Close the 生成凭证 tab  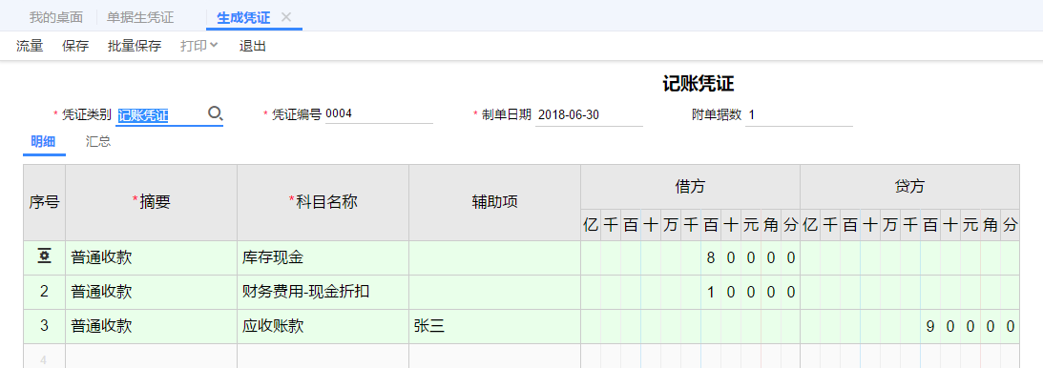(286, 17)
